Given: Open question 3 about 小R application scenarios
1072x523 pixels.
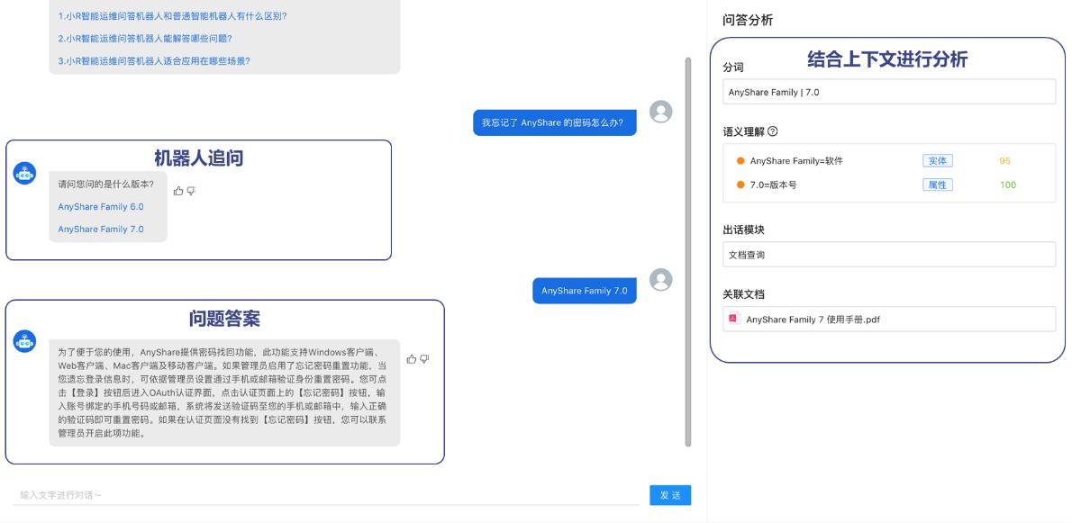Looking at the screenshot, I should 154,61.
